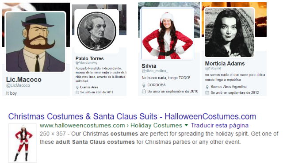The height and width of the screenshot is (165, 283).
Task: Open Pablo Torres circular portrait avatar
Action: tap(97, 31)
